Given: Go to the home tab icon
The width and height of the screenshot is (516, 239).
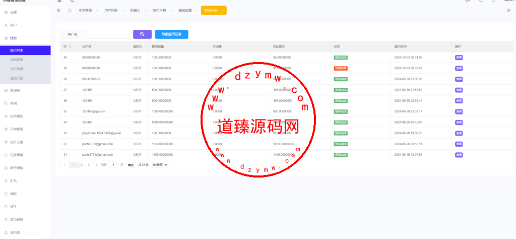Looking at the screenshot, I should (x=70, y=11).
